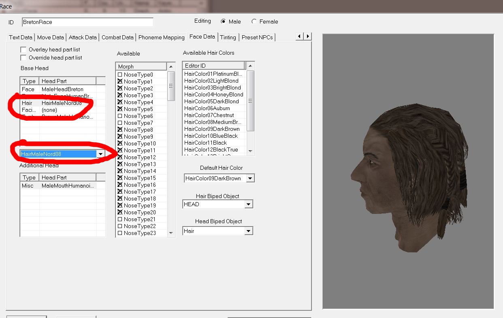
Task: Select the Male editing radio button
Action: pos(223,21)
